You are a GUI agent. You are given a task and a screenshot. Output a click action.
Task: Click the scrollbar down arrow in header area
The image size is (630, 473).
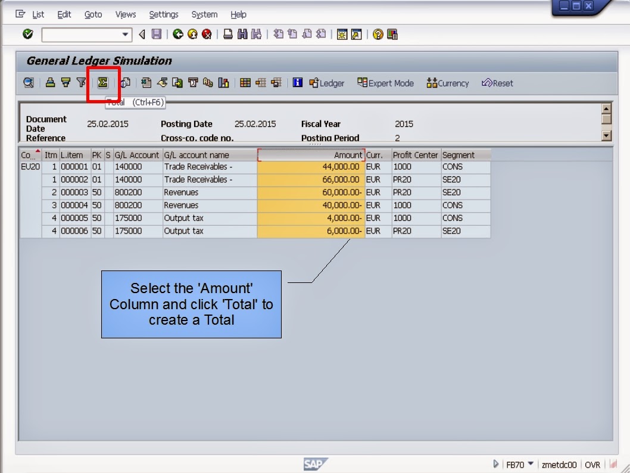coord(606,136)
